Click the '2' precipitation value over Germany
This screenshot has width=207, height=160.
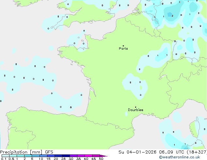(172, 16)
